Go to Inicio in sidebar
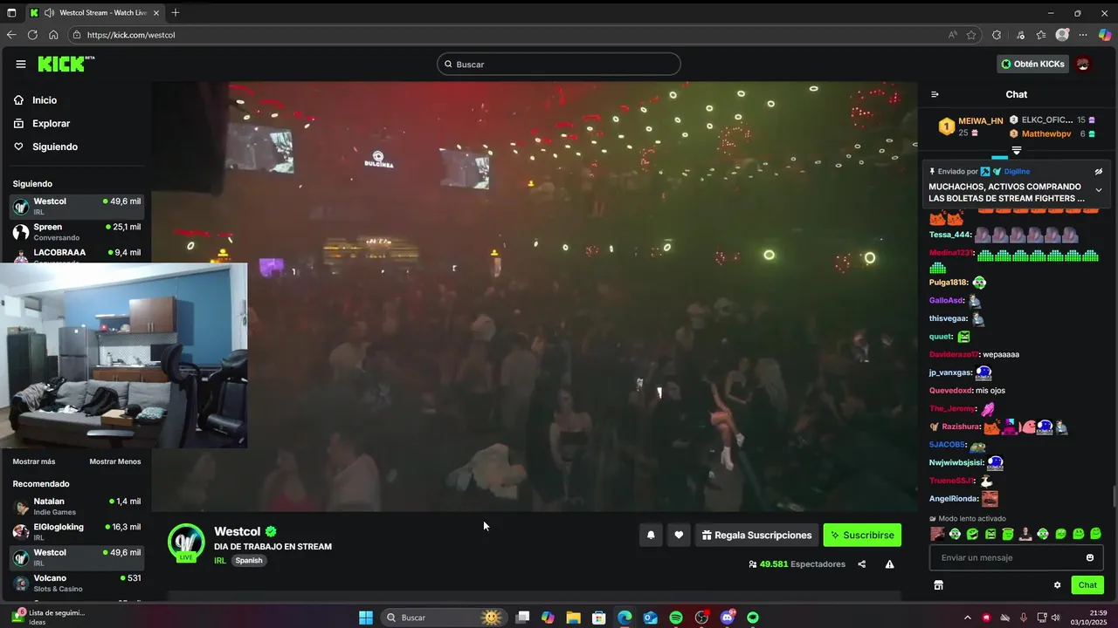 (x=37, y=100)
